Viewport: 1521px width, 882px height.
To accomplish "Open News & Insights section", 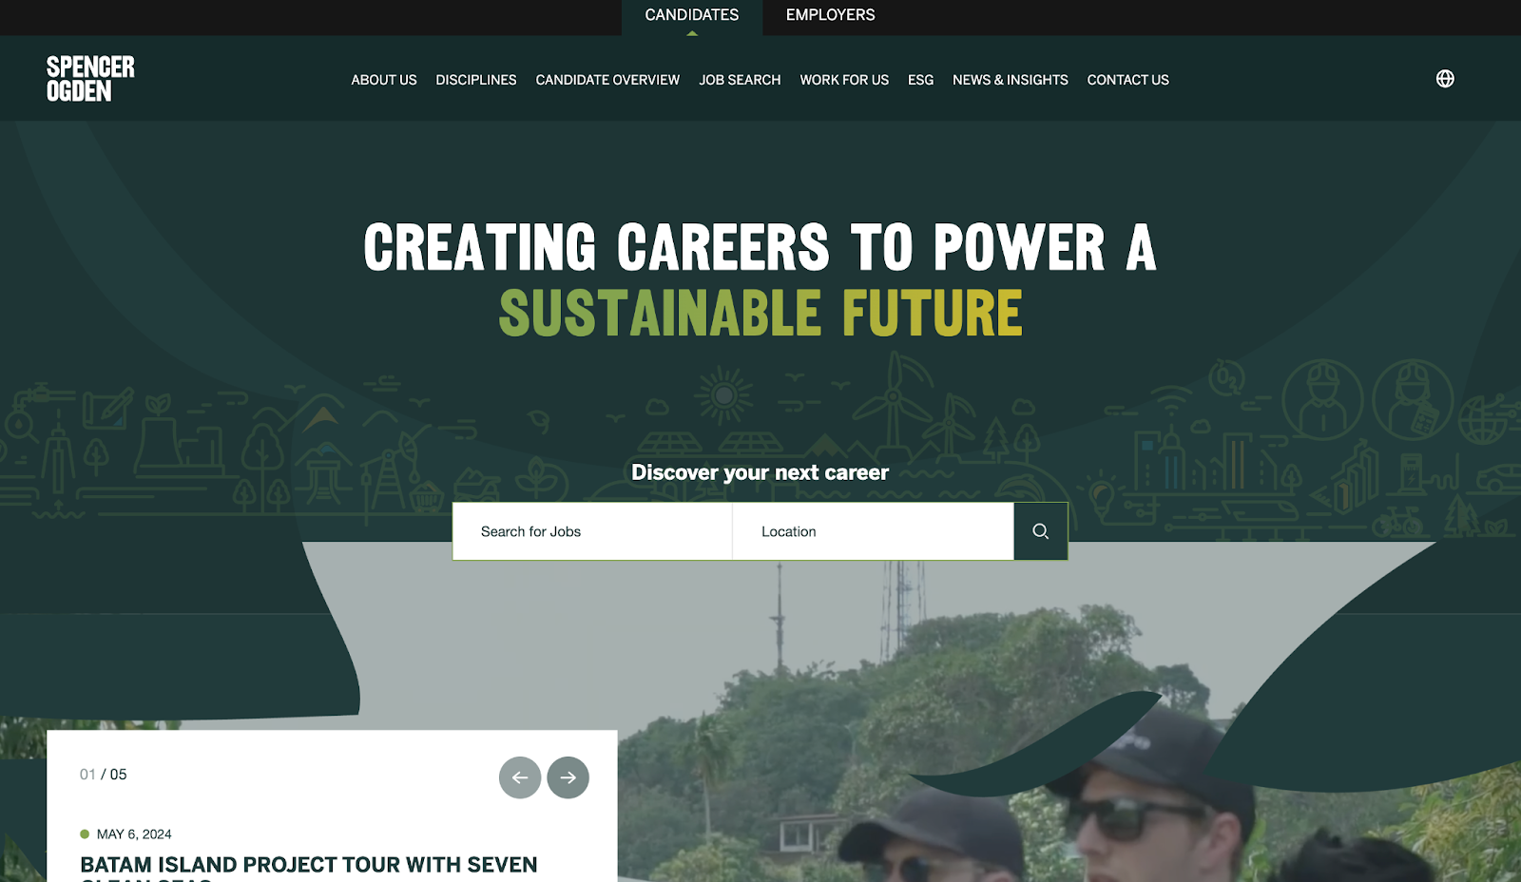I will (1011, 80).
